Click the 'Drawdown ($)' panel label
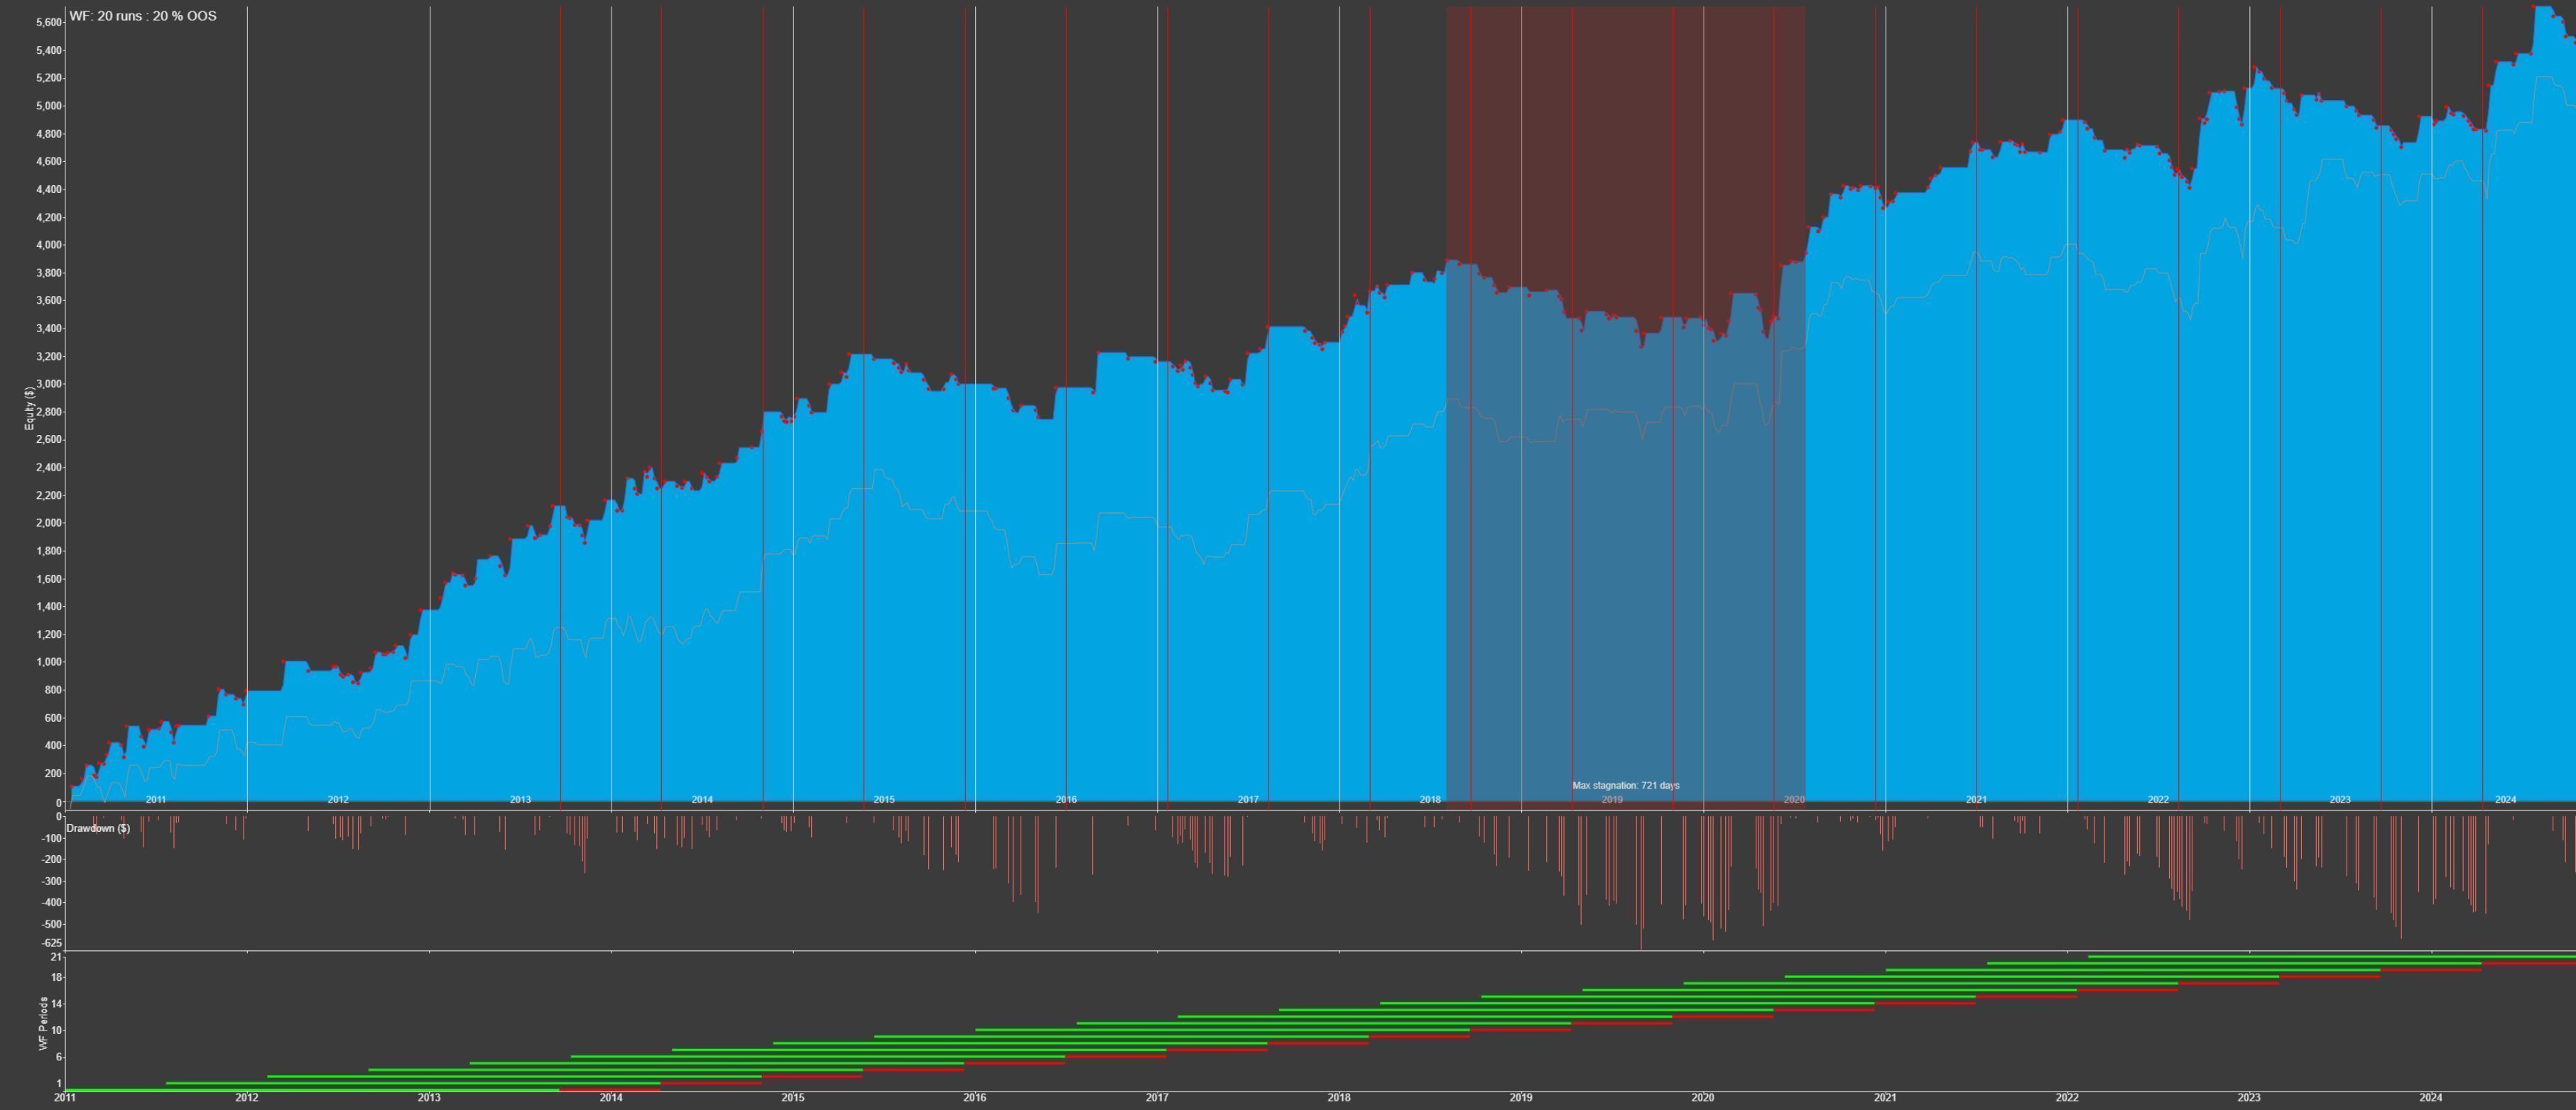Image resolution: width=2576 pixels, height=1110 pixels. pyautogui.click(x=98, y=828)
